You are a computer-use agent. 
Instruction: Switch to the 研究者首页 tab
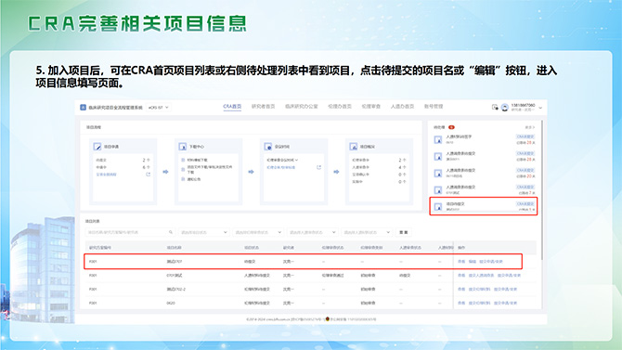point(263,107)
